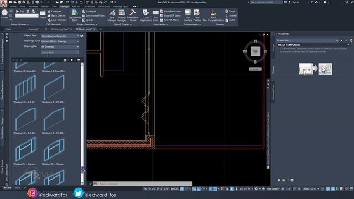Select the Start file tab
Screen dimensions: 354x199
[x=8, y=29]
